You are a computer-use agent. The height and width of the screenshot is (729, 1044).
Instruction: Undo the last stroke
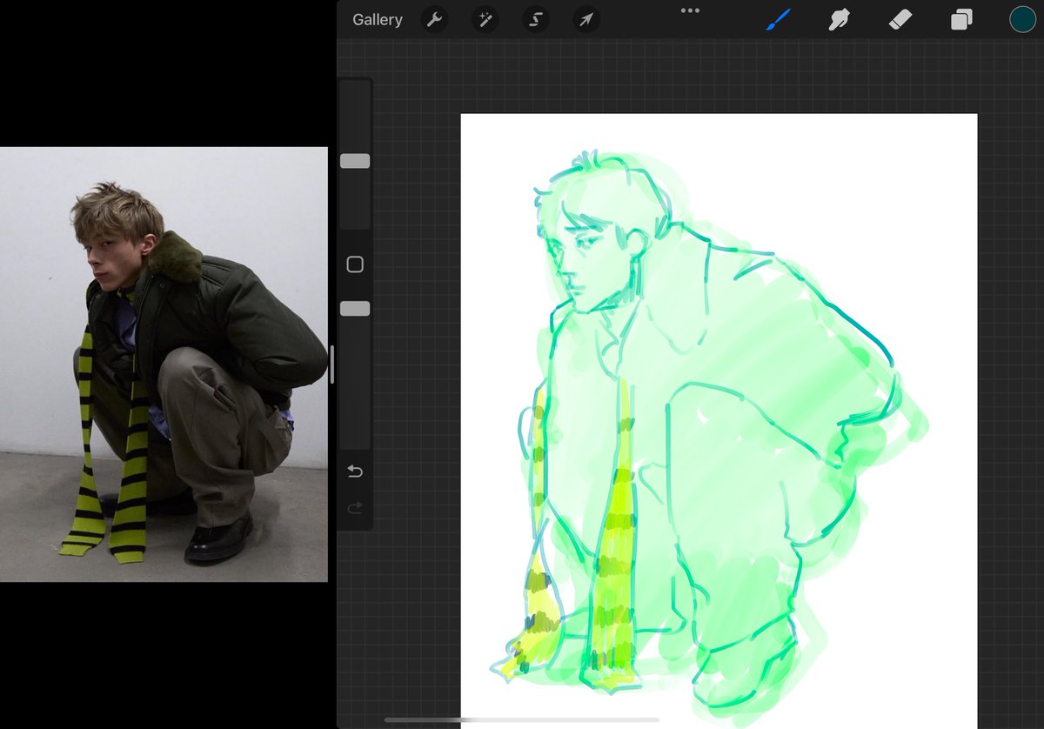355,471
